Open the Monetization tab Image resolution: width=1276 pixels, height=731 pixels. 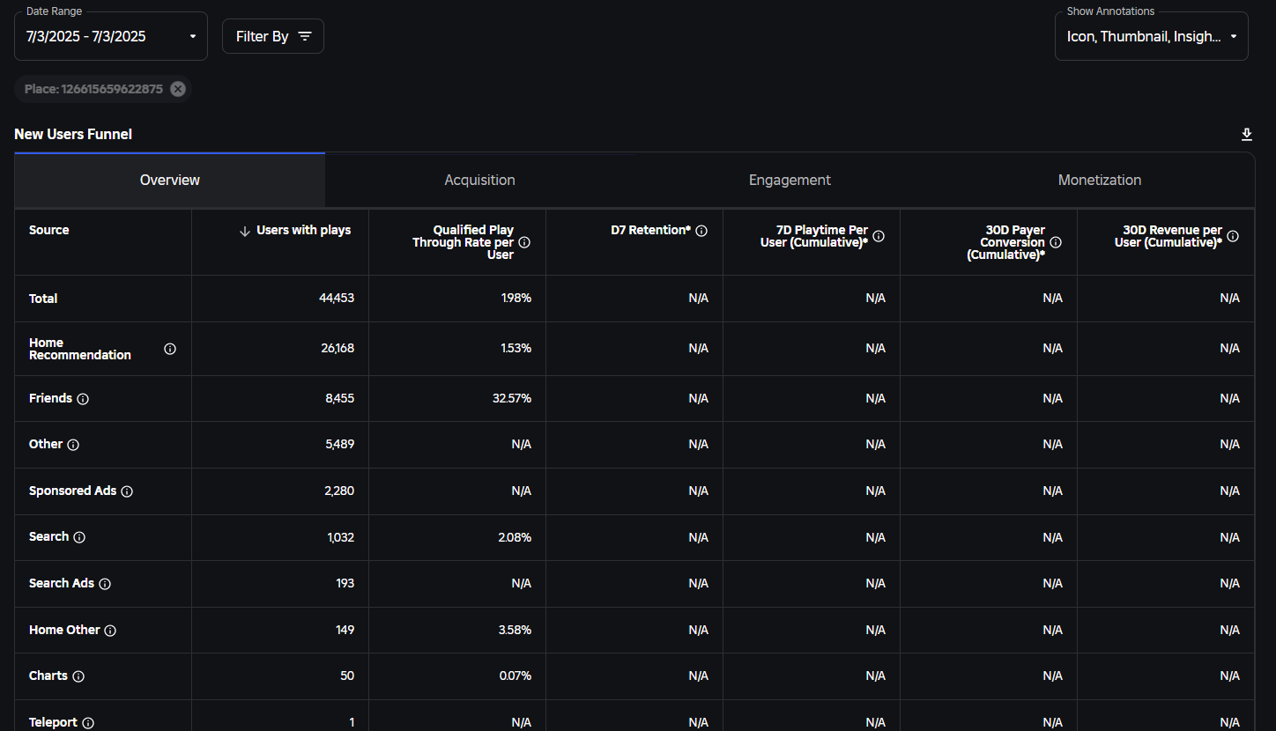pos(1099,180)
